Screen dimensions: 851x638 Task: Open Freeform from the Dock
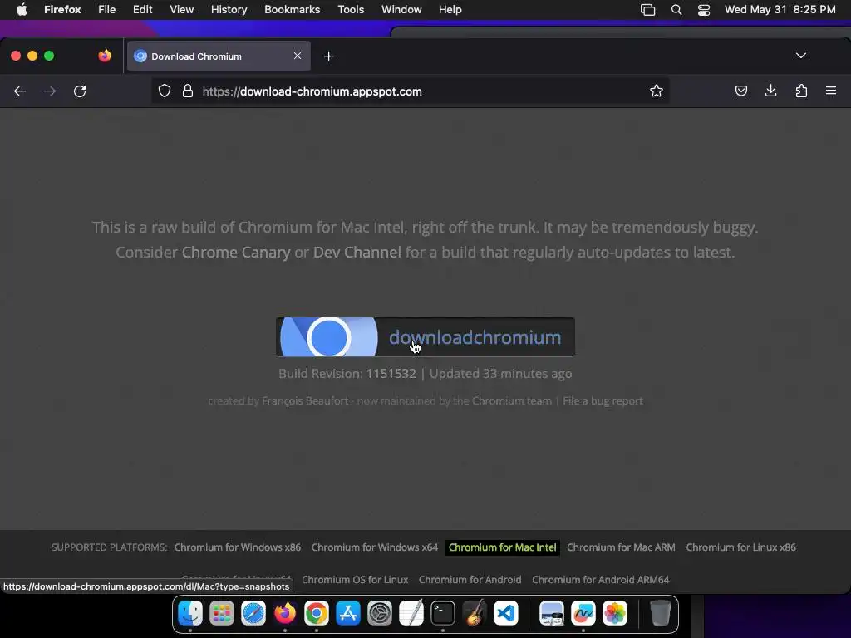[583, 614]
